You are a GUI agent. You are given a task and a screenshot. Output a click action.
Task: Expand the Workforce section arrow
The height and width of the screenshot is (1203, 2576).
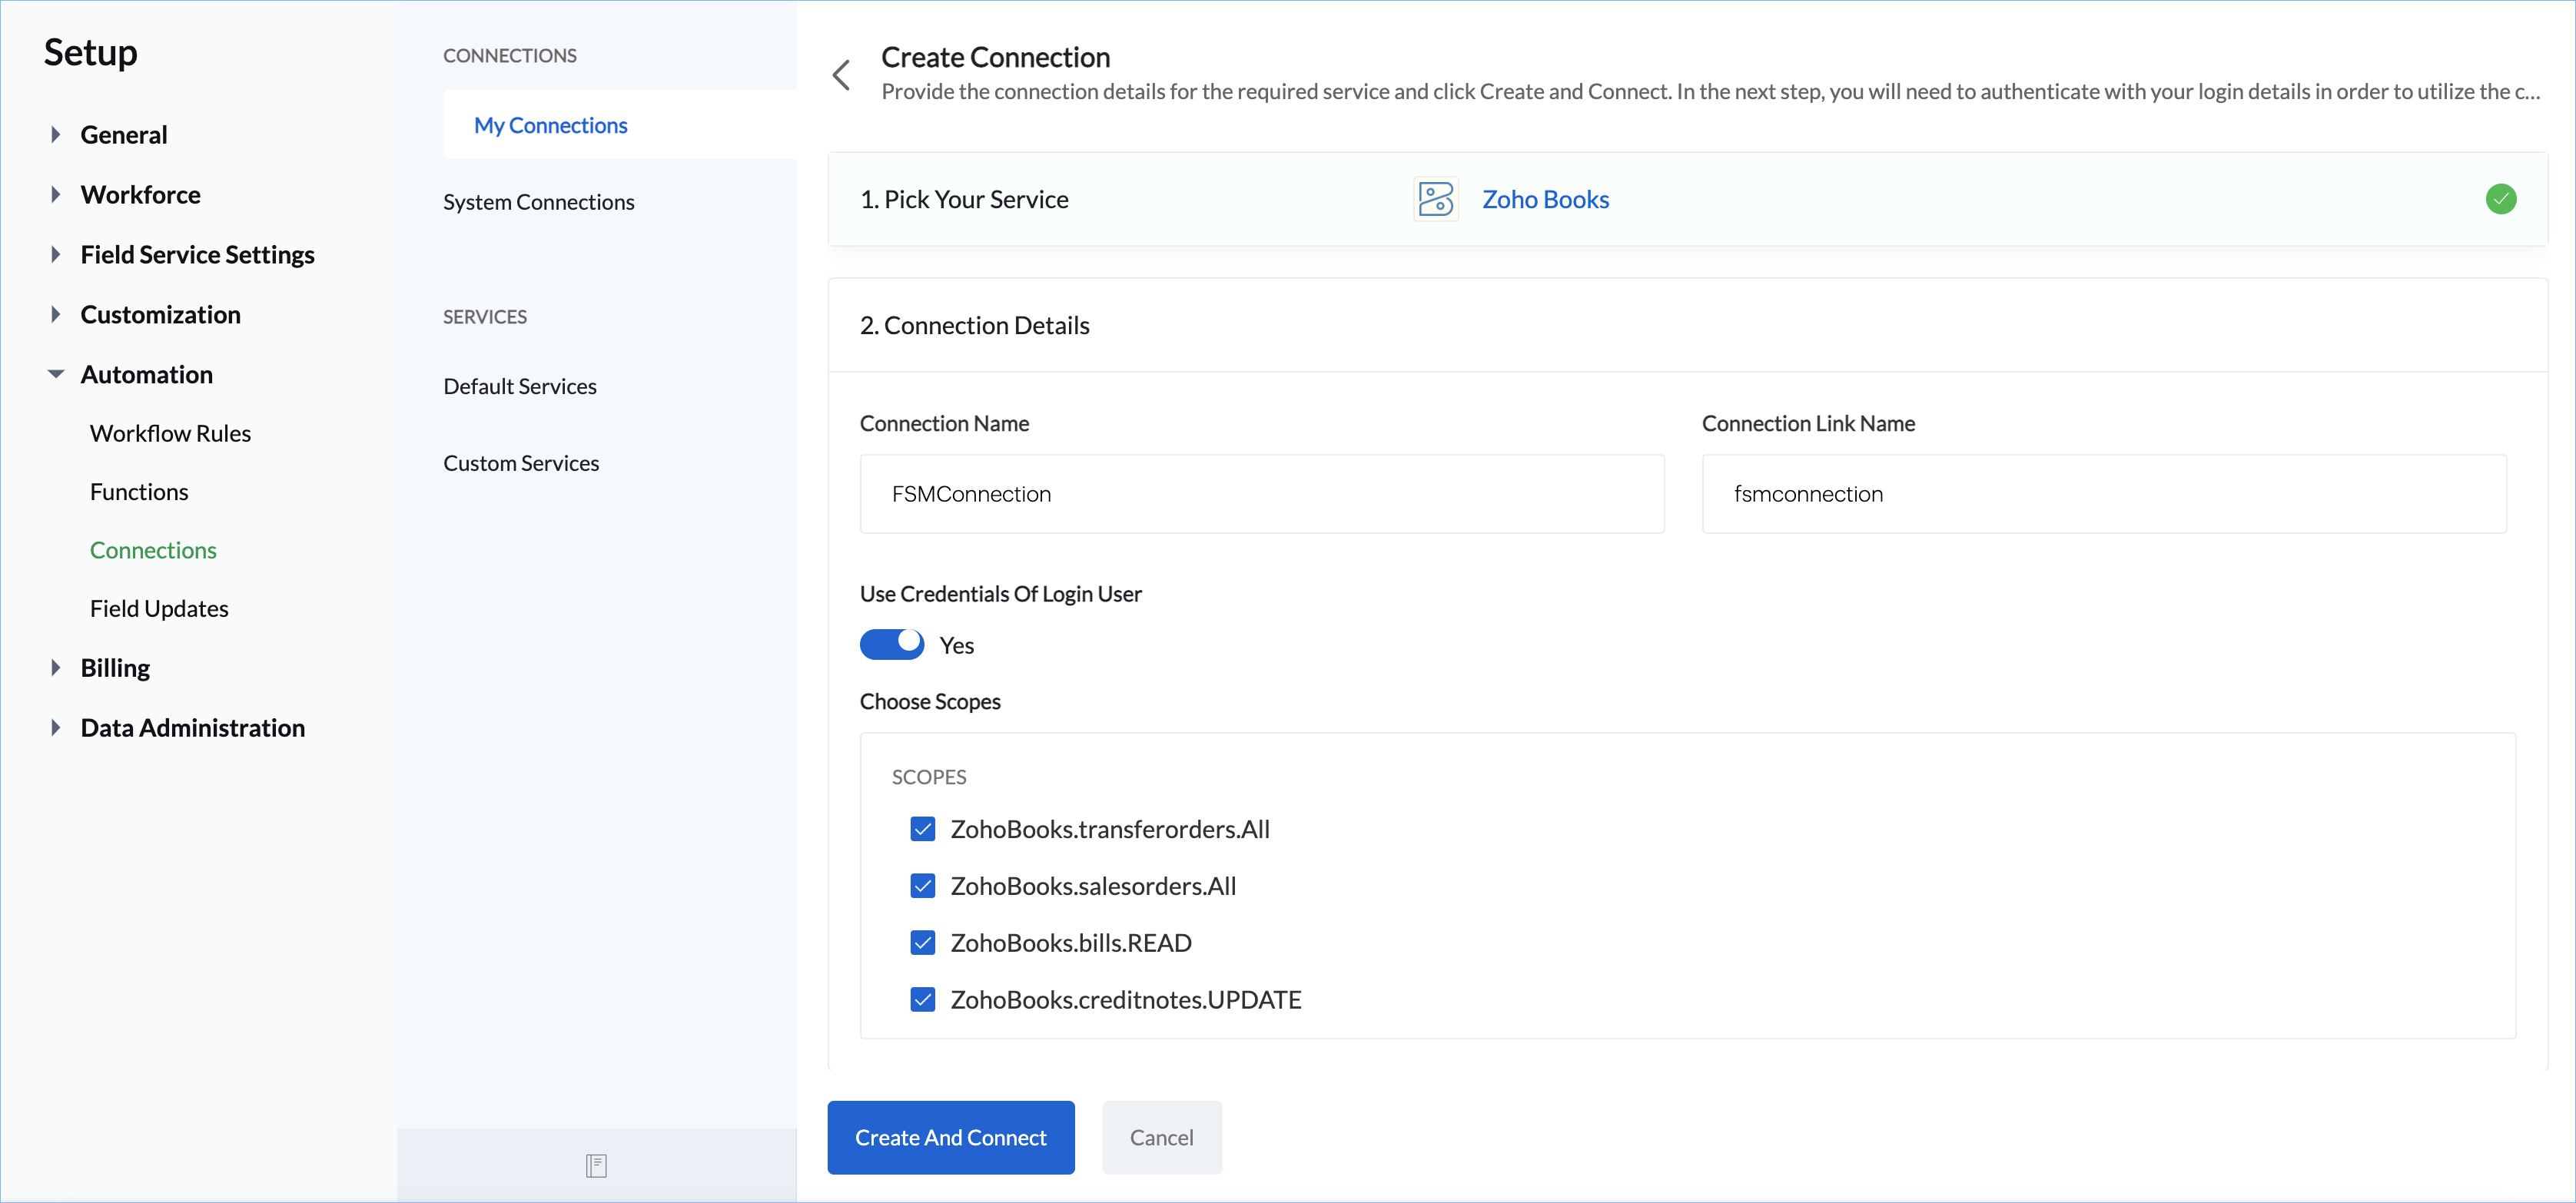click(56, 195)
